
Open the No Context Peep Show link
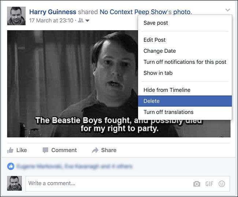click(133, 12)
